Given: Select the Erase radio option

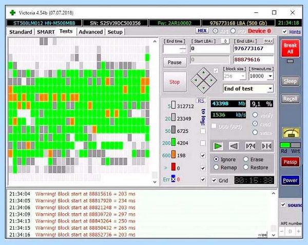Looking at the screenshot, I should [246, 159].
